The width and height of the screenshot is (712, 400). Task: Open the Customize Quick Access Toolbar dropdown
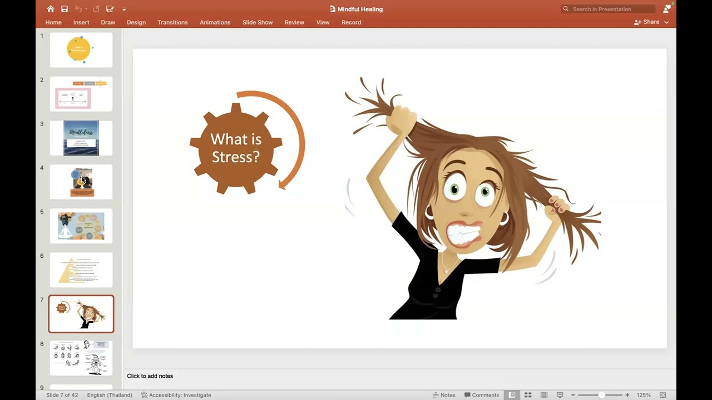pos(124,9)
